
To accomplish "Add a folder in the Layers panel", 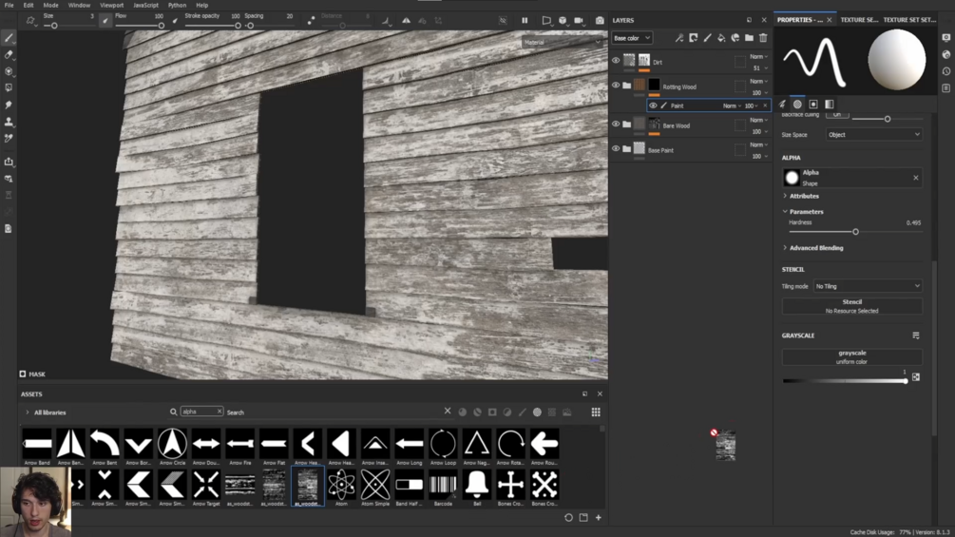I will click(x=749, y=38).
